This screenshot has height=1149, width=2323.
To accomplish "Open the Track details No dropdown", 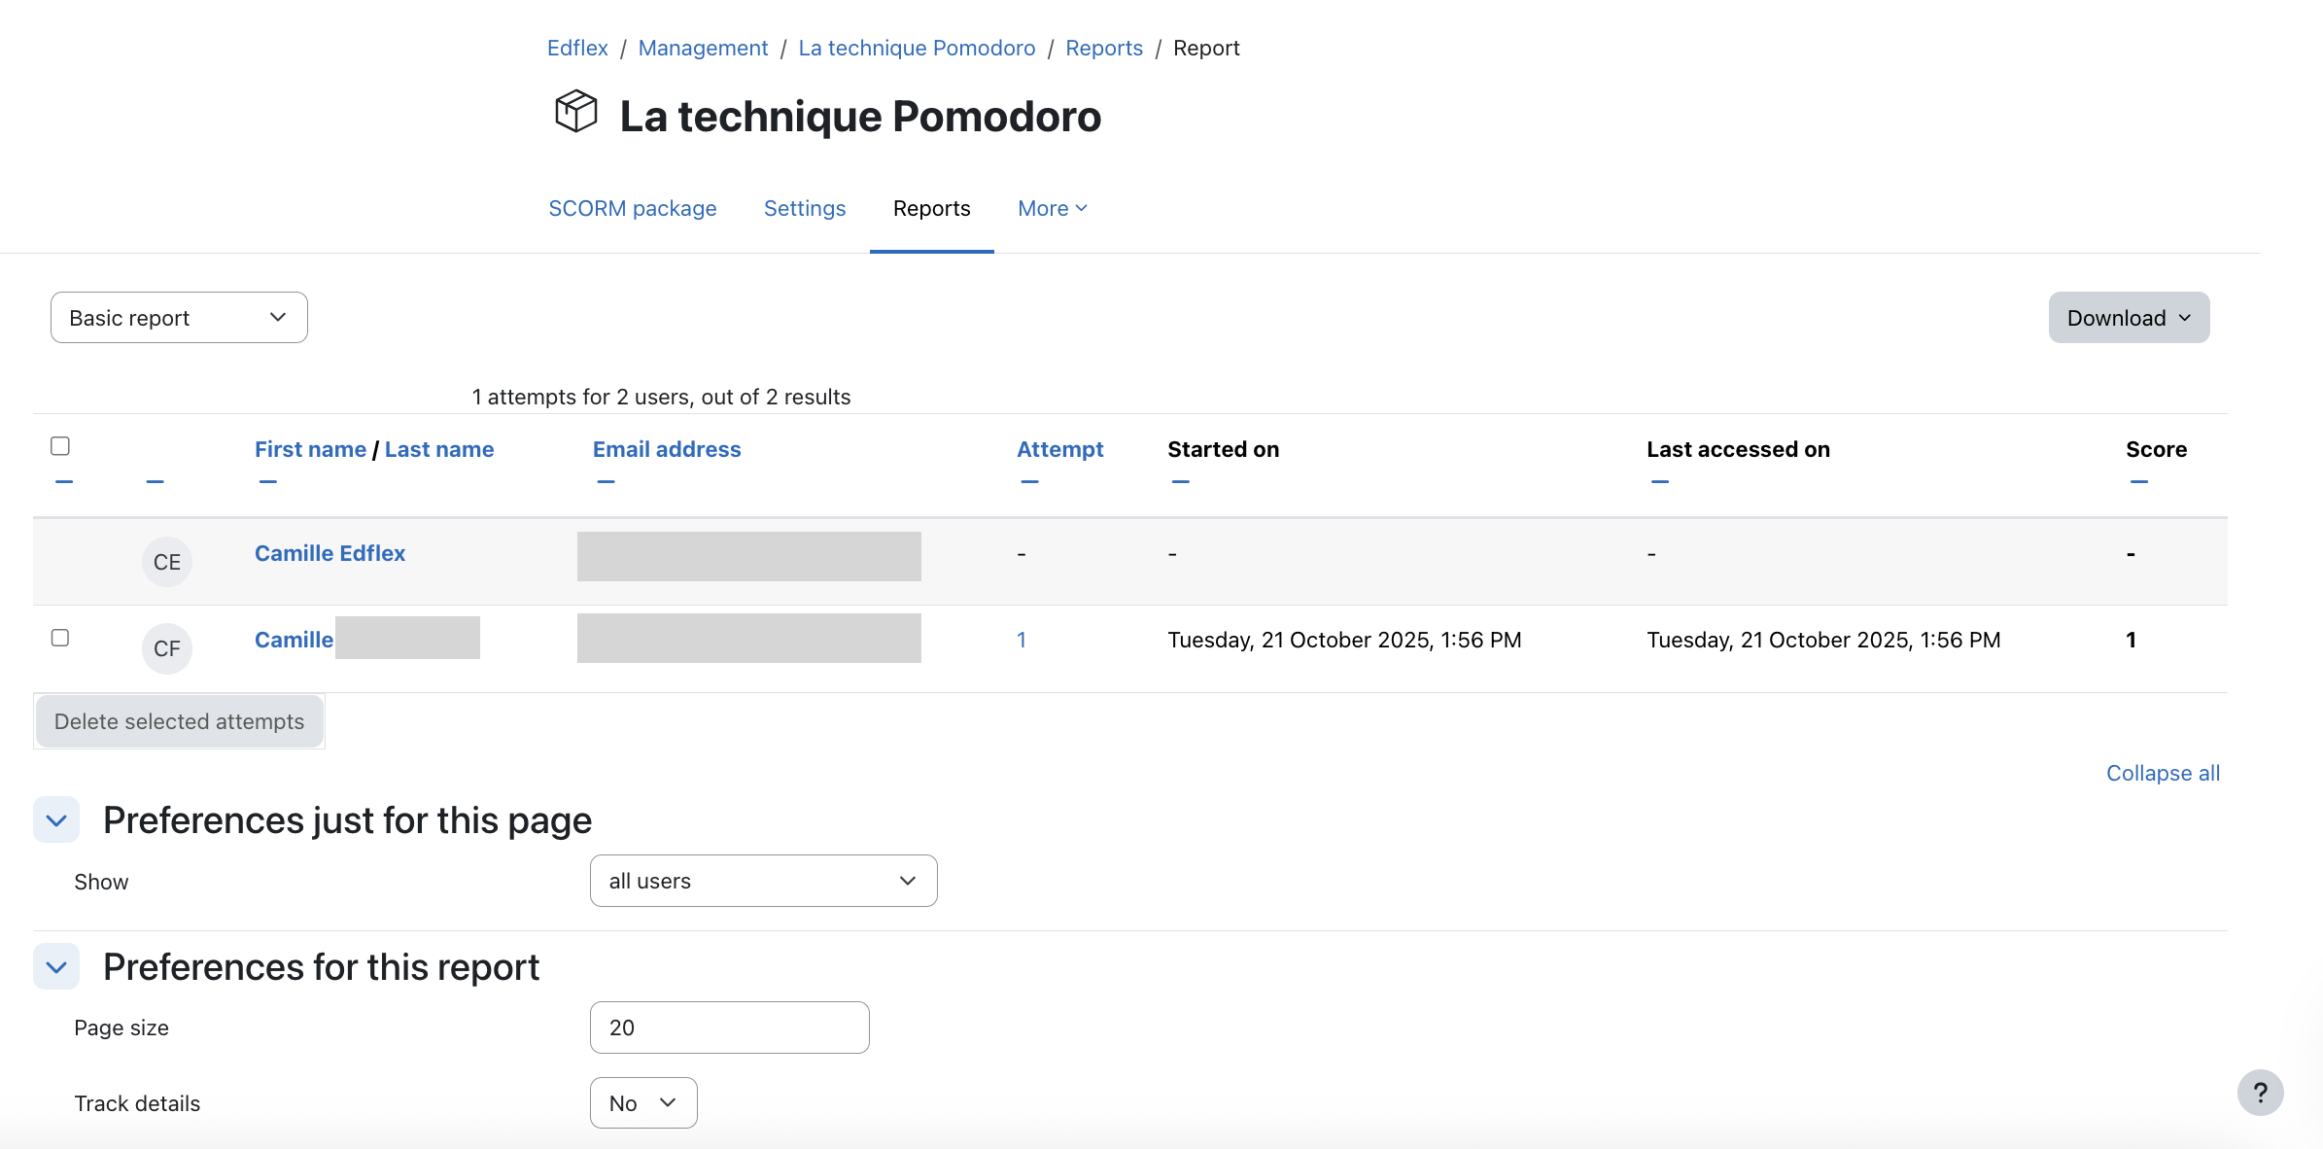I will click(x=642, y=1103).
